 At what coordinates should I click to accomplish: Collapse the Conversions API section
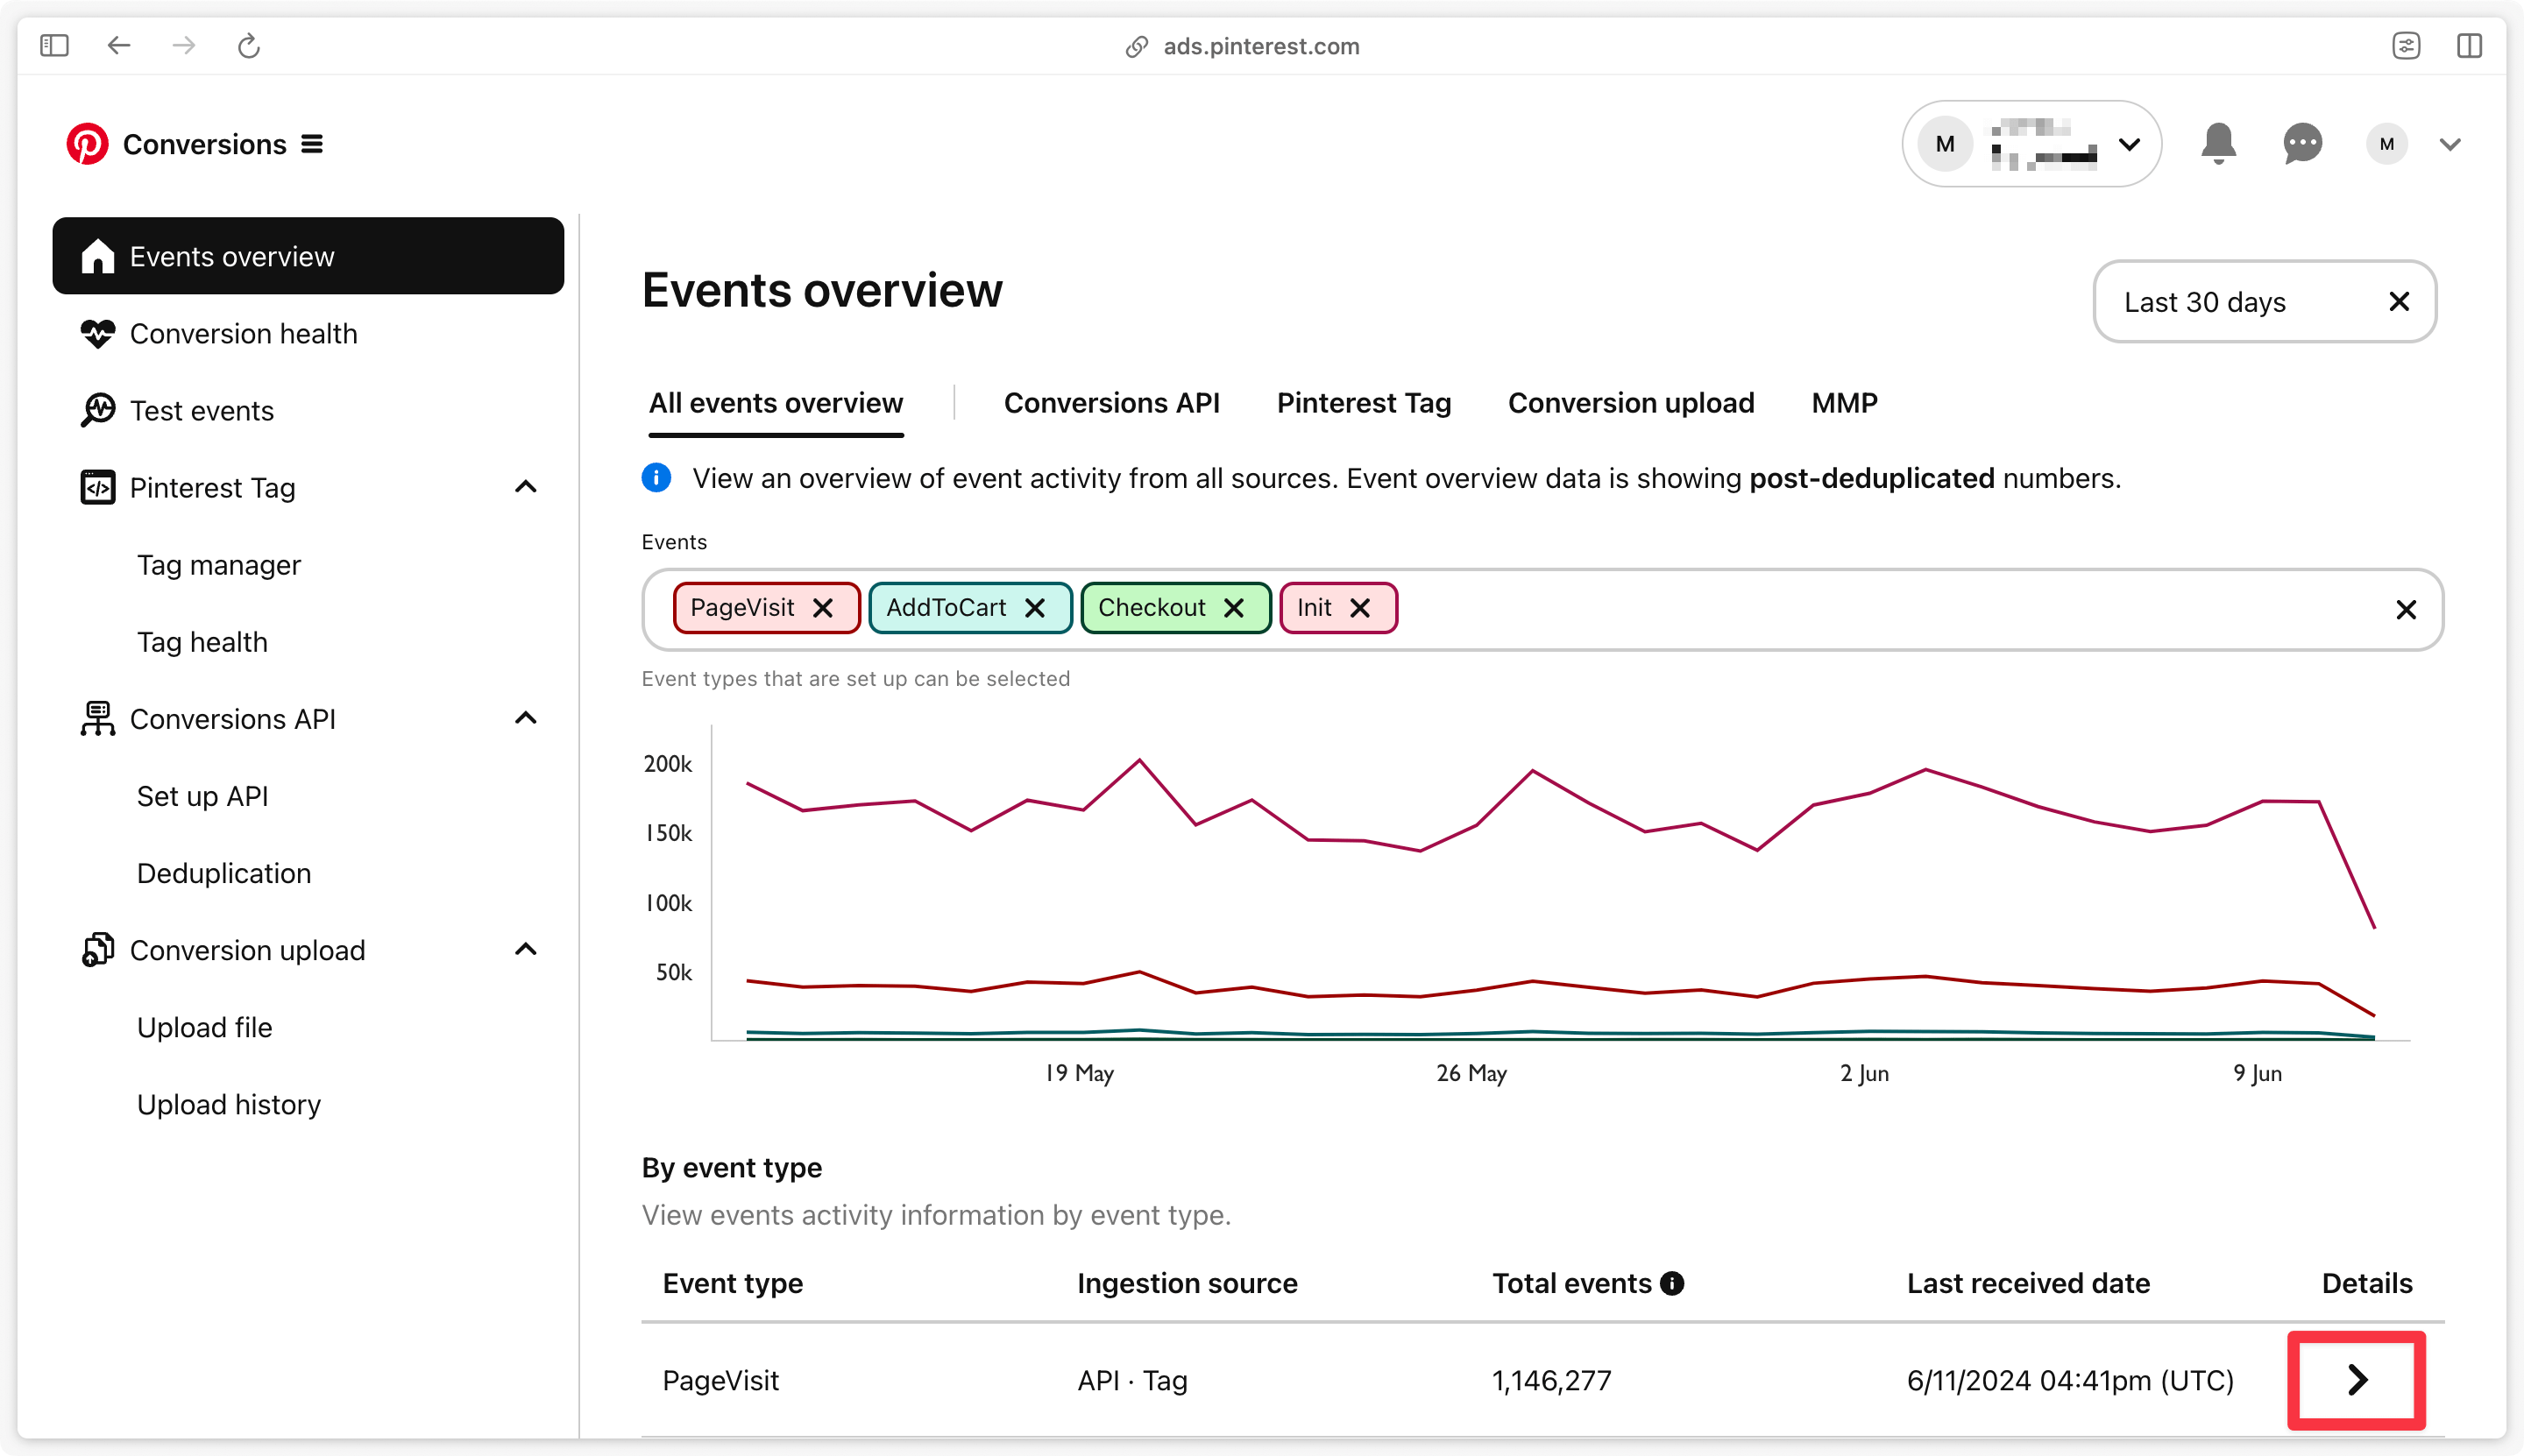pyautogui.click(x=528, y=719)
